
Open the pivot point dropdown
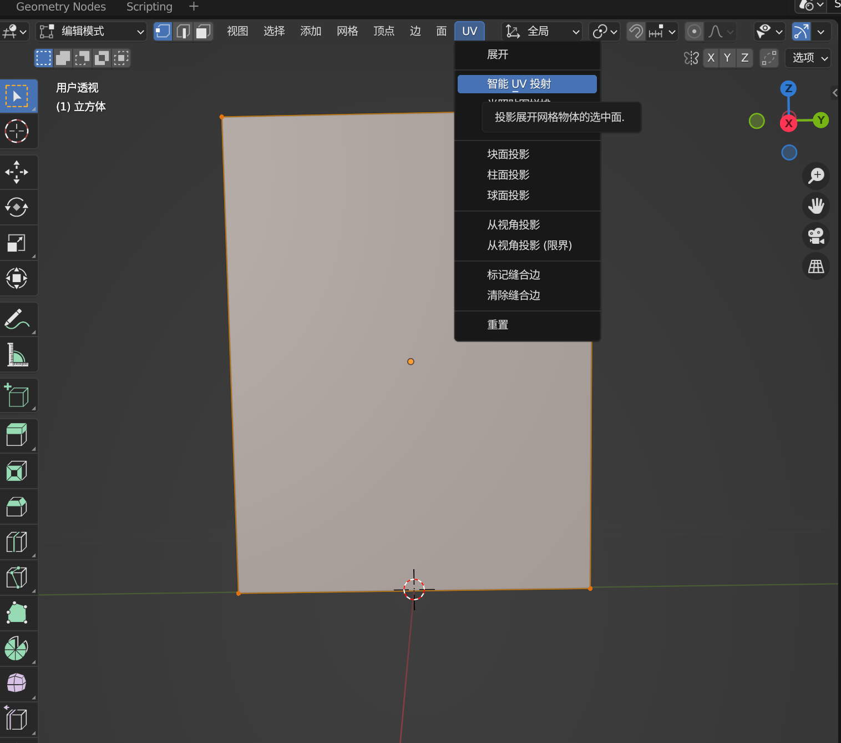click(605, 32)
